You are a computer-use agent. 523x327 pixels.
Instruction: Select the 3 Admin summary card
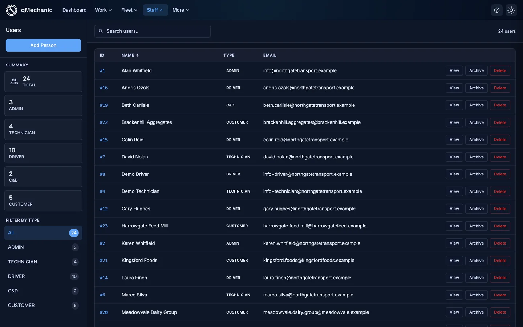tap(43, 105)
